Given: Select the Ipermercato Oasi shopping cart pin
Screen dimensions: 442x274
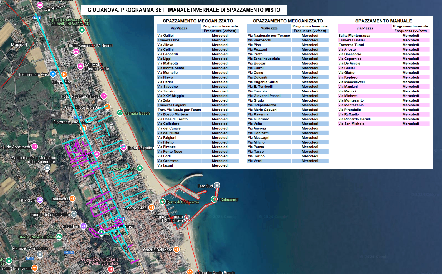Looking at the screenshot, I should pyautogui.click(x=53, y=74).
